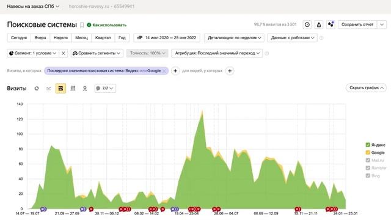The height and width of the screenshot is (220, 391).
Task: Clear the segment with the X button
Action: [x=64, y=53]
